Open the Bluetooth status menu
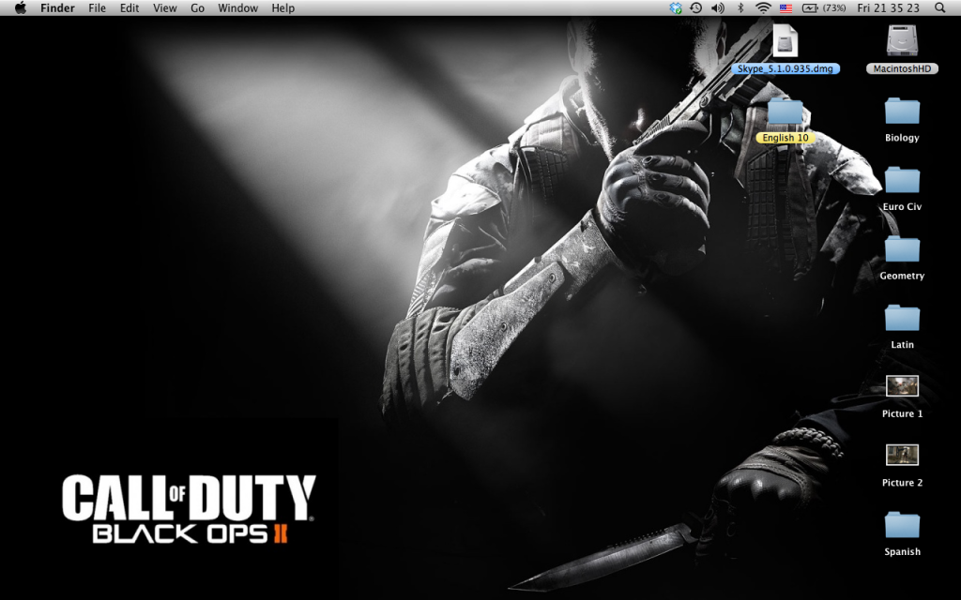Screen dimensions: 961x600 (x=740, y=7)
